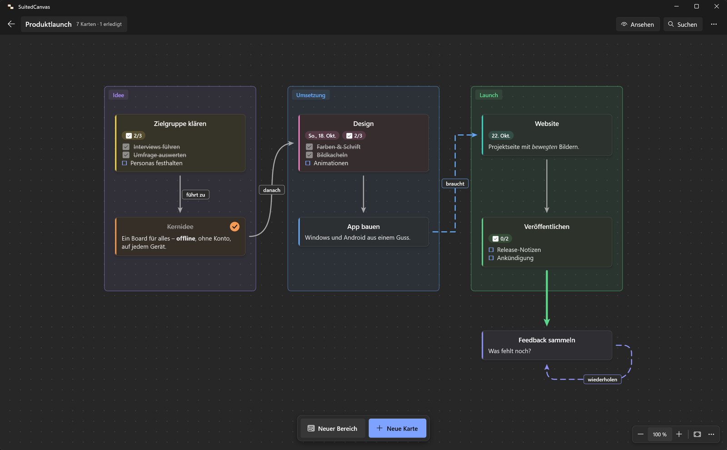The width and height of the screenshot is (727, 450).
Task: Click the 22. Okt. date chip on Website
Action: [x=501, y=135]
